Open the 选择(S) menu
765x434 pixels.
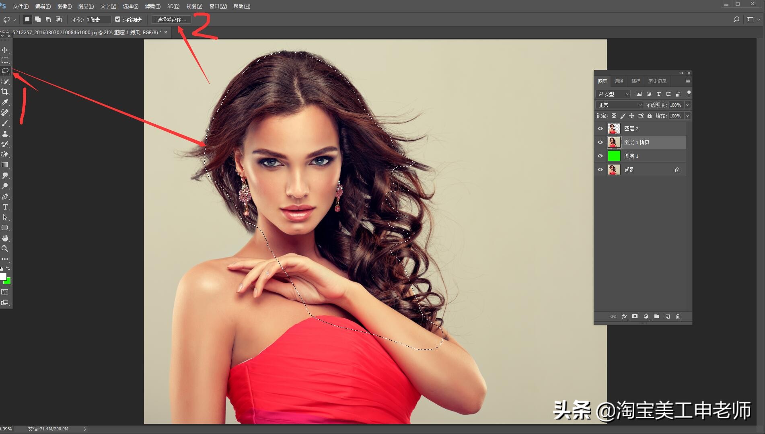(x=130, y=6)
